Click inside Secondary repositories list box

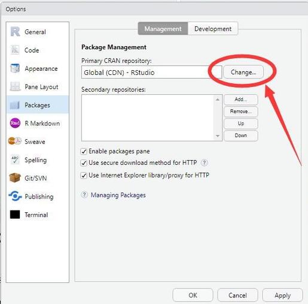(x=148, y=118)
